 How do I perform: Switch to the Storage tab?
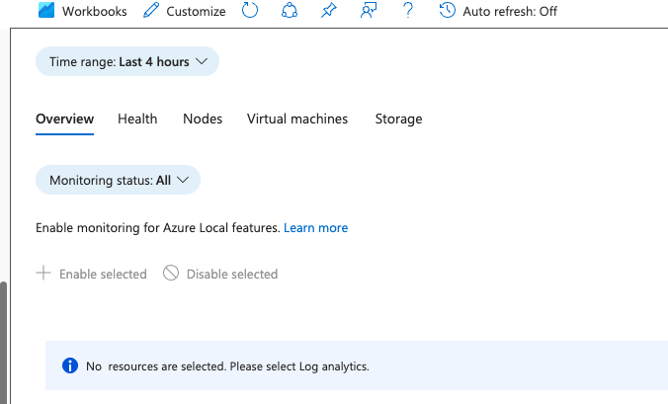point(398,119)
